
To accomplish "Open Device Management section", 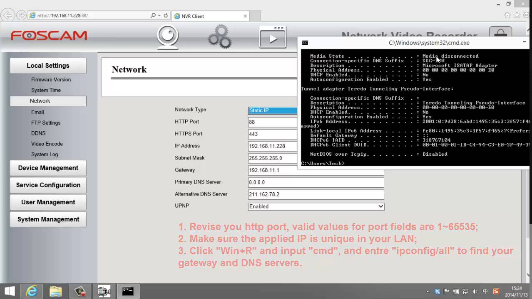I will click(x=48, y=168).
